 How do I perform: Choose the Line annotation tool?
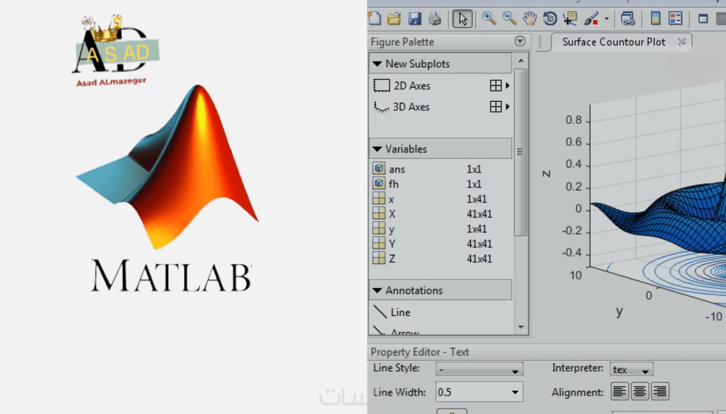click(x=392, y=312)
